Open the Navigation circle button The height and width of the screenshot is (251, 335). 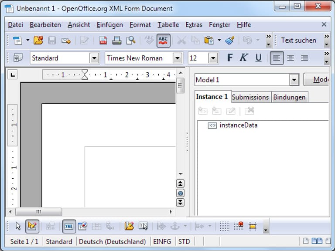pos(180,193)
